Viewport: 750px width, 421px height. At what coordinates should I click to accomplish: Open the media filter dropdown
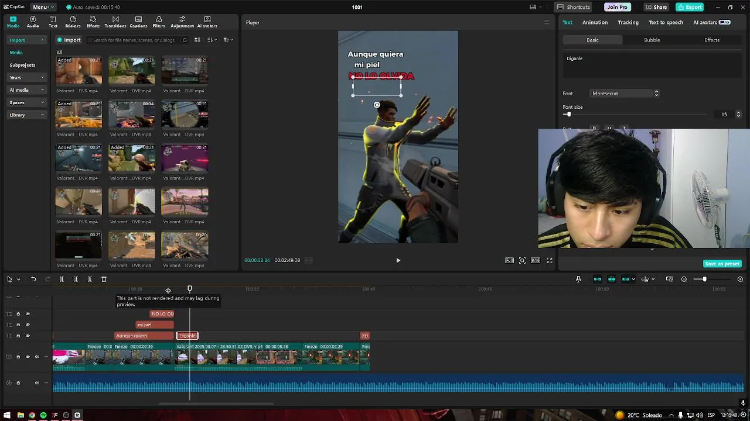(227, 40)
